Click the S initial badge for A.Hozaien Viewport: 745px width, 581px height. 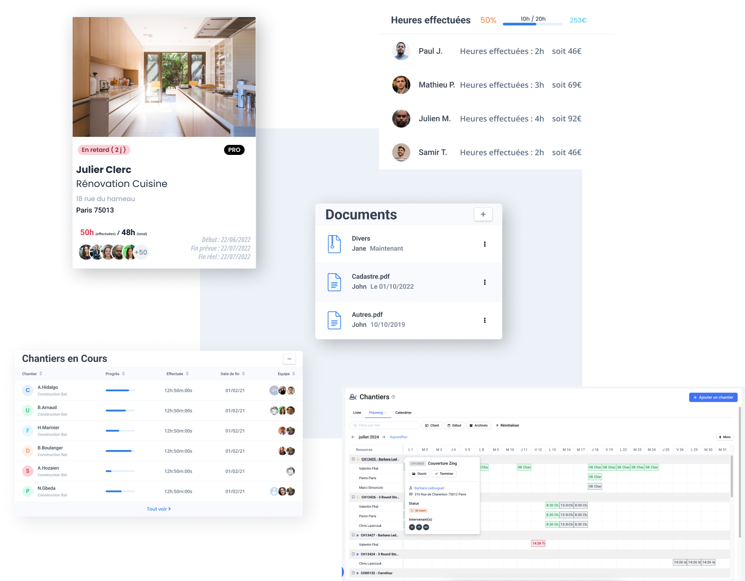28,471
